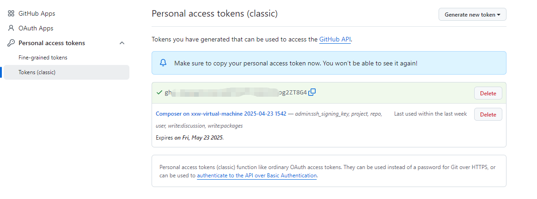This screenshot has width=537, height=199.
Task: Open the GitHub Apps settings page
Action: click(x=37, y=14)
